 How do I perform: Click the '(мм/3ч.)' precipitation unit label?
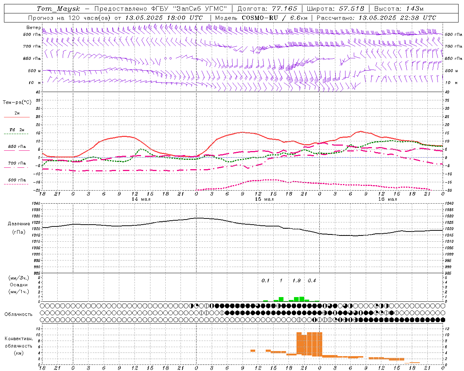point(19,278)
